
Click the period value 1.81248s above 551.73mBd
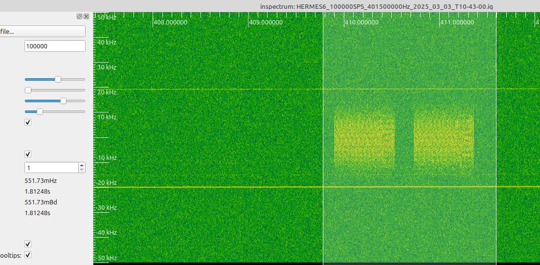(x=38, y=191)
